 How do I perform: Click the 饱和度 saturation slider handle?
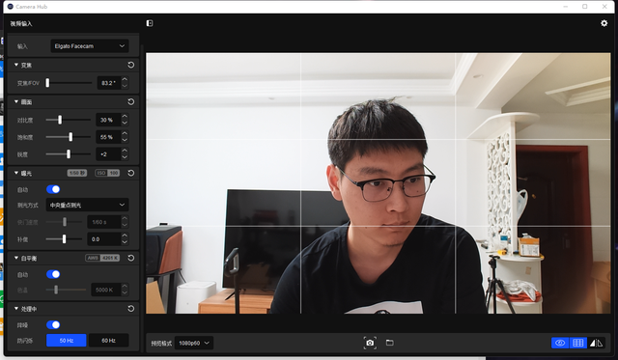[70, 137]
